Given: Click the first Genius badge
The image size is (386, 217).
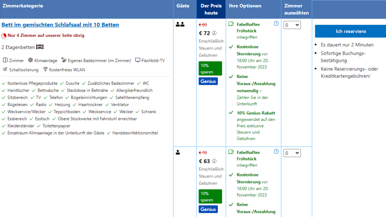Looking at the screenshot, I should [208, 81].
